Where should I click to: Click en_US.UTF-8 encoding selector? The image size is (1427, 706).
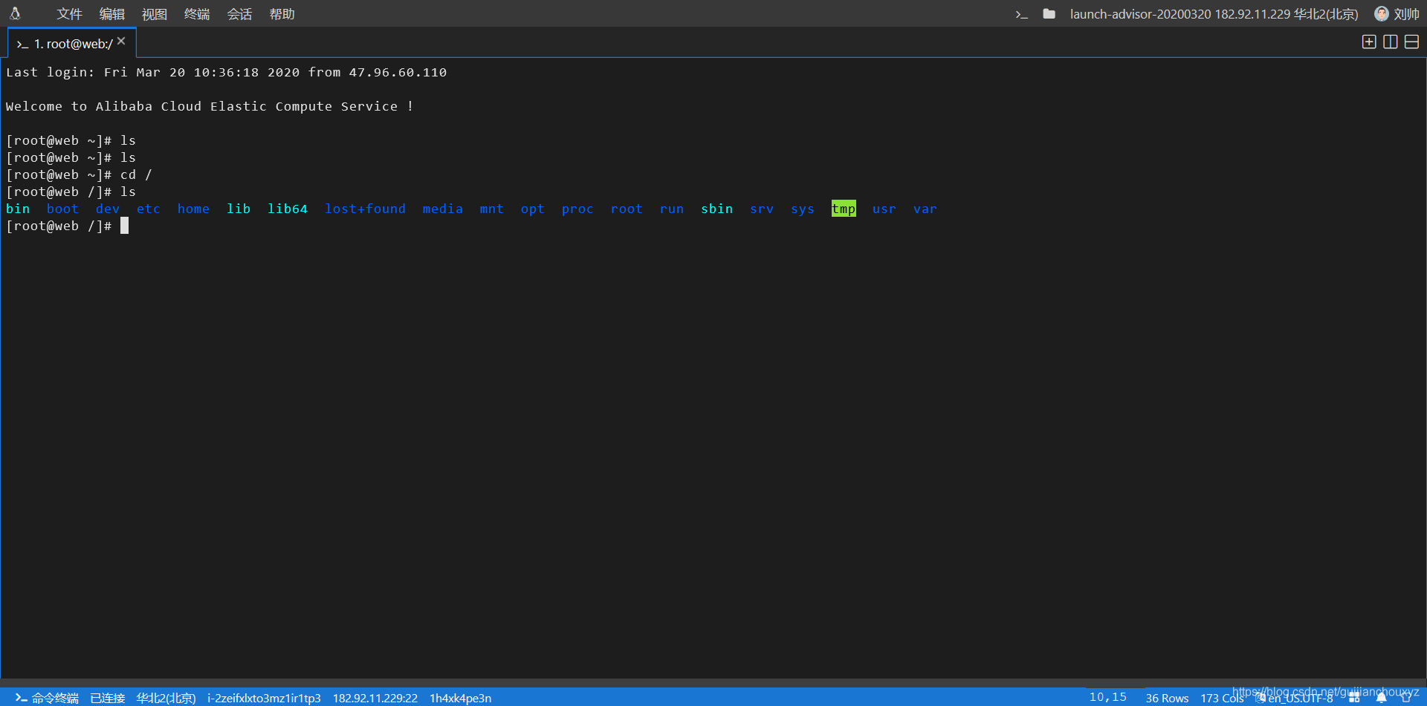pyautogui.click(x=1301, y=698)
